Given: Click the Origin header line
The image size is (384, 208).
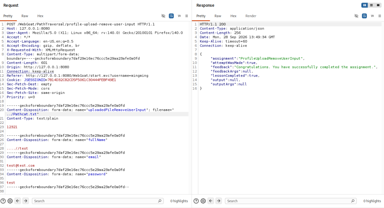Looking at the screenshot, I should pyautogui.click(x=38, y=67).
